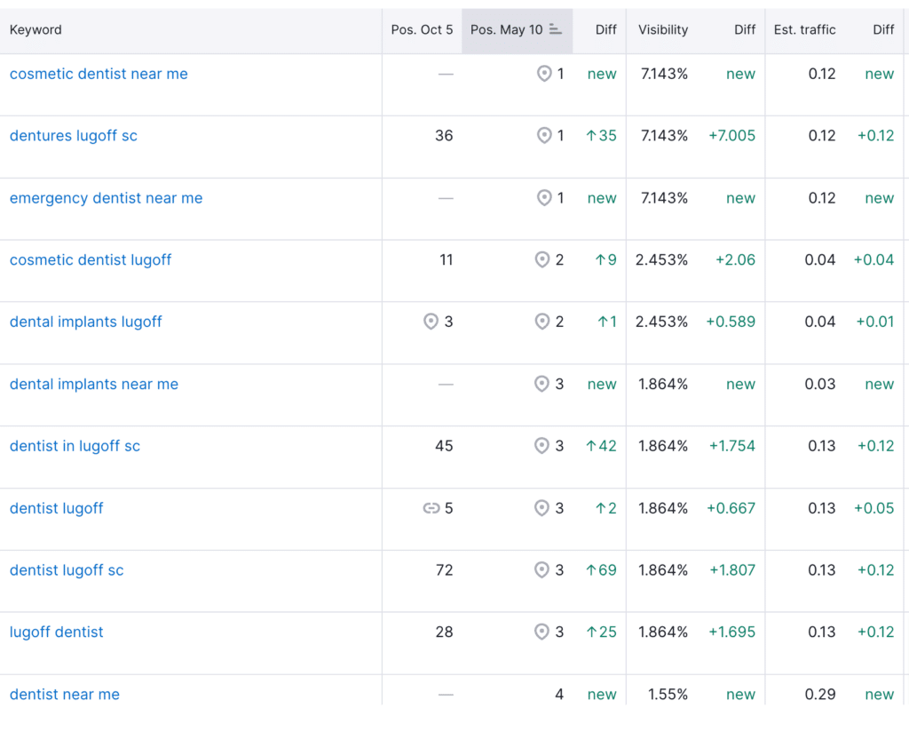Viewport: 909px width, 740px height.
Task: Click May 10 local pack icon for cosmetic dentist lugoff
Action: [542, 259]
